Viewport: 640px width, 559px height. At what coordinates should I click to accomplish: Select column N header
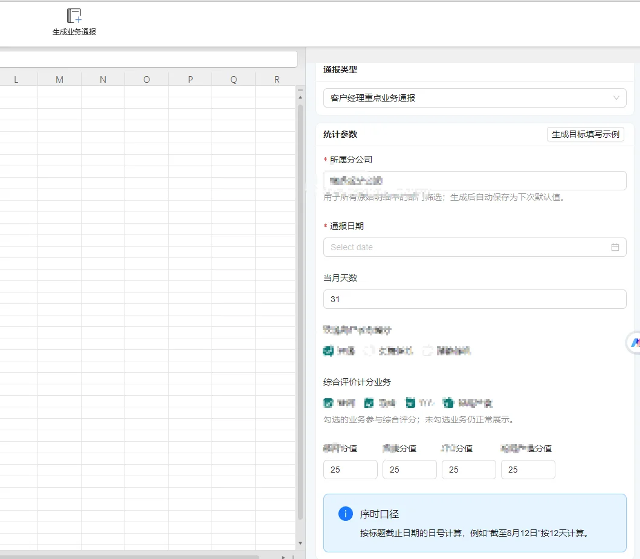[103, 80]
